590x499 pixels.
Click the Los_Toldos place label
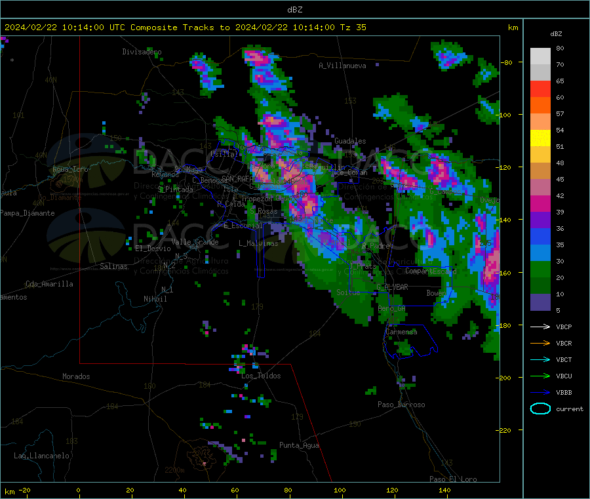(261, 376)
